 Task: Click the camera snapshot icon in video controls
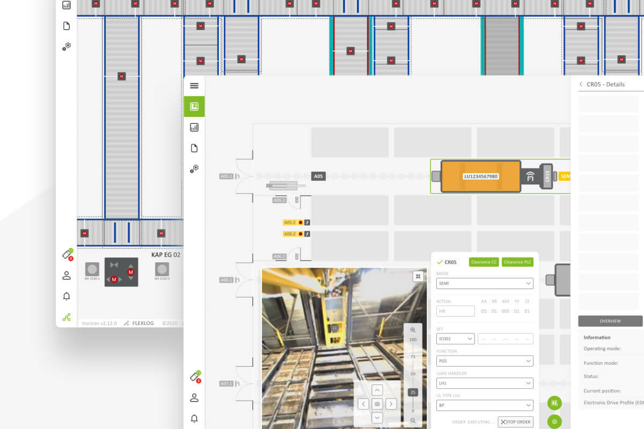(x=377, y=404)
